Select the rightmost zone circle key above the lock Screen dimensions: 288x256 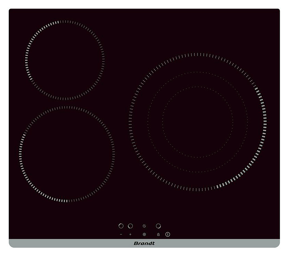coord(158,226)
